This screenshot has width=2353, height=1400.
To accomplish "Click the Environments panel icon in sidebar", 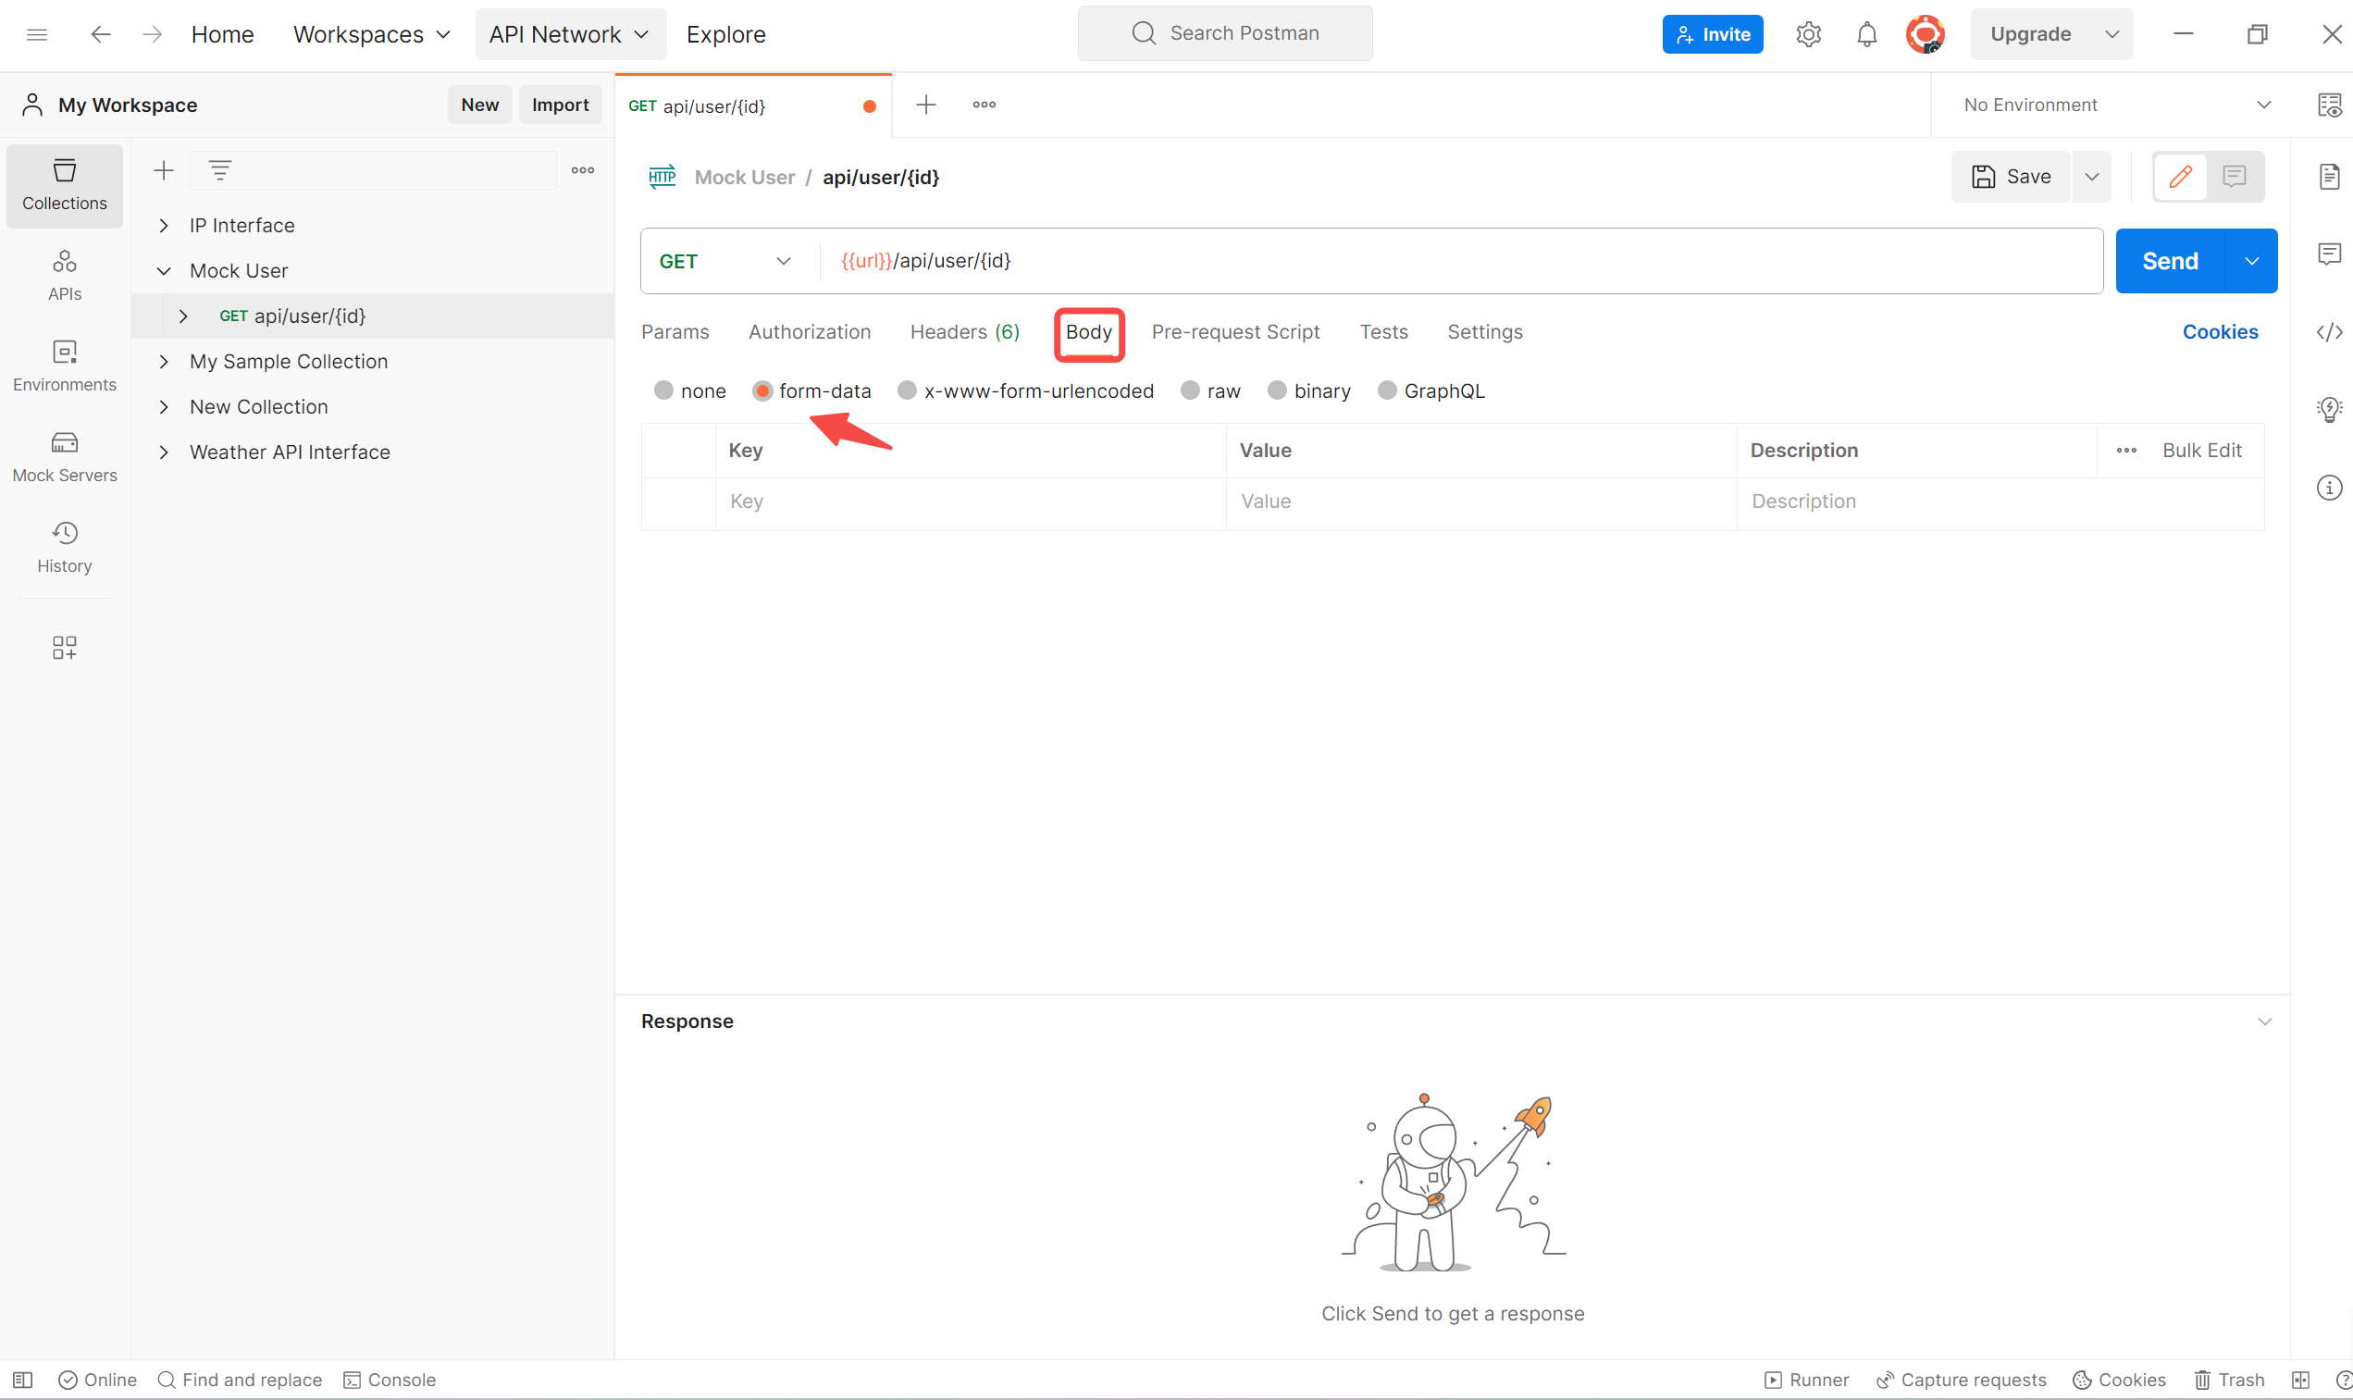I will click(63, 365).
